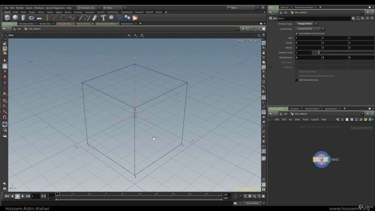Viewport: 375px width, 211px height.
Task: Add a new pane tab beside Asset Browser
Action: click(x=345, y=108)
